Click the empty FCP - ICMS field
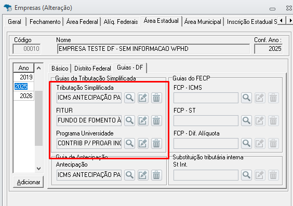 click(206, 98)
